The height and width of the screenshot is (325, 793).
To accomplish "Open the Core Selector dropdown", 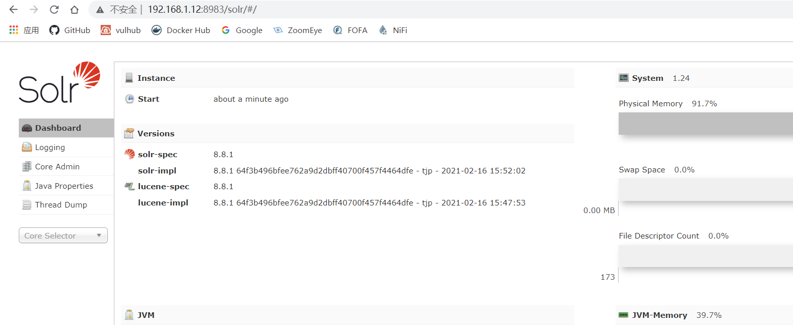I will click(x=63, y=235).
